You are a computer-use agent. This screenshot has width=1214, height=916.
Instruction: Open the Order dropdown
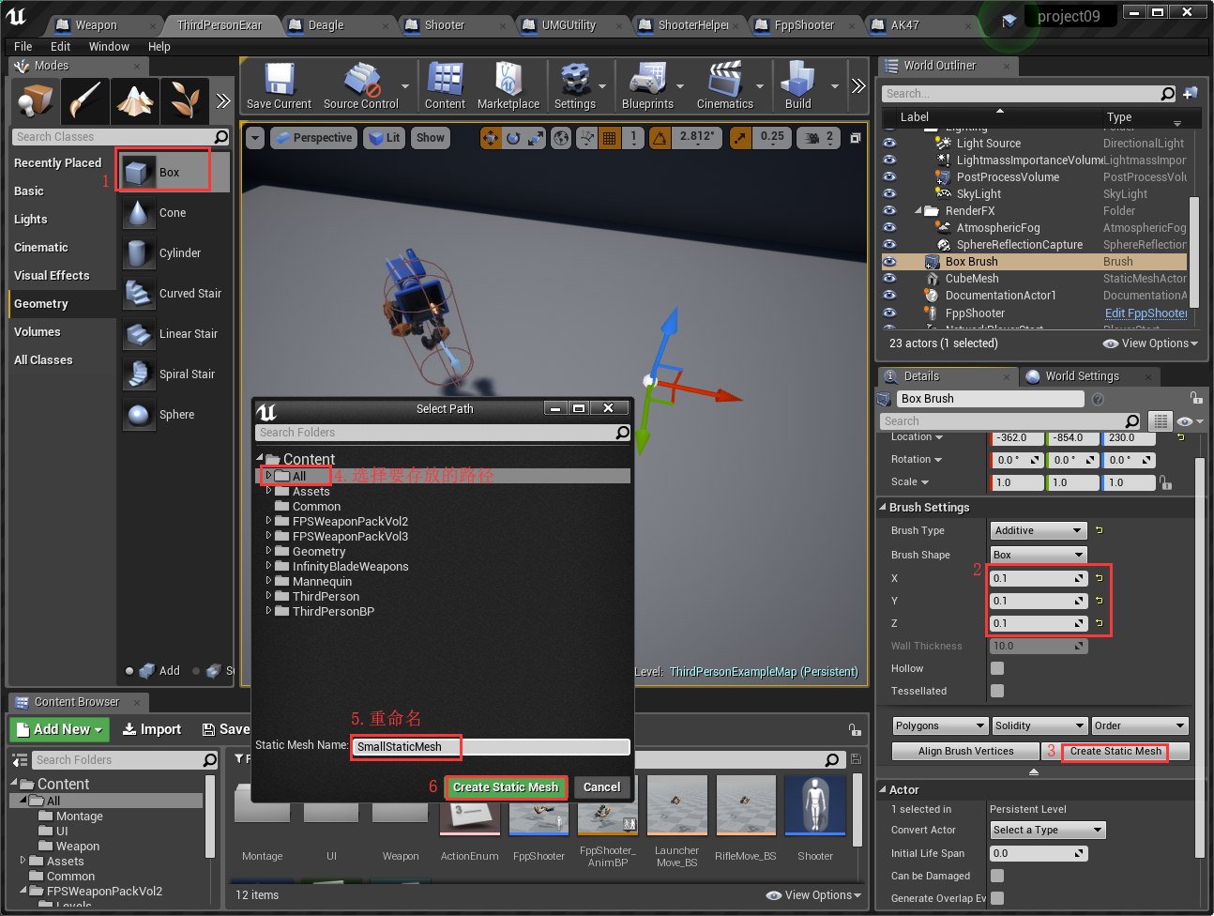[x=1140, y=725]
